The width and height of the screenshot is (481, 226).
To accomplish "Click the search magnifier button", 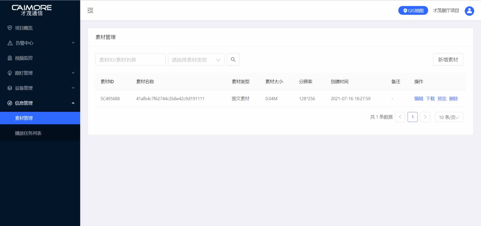I will tap(233, 59).
